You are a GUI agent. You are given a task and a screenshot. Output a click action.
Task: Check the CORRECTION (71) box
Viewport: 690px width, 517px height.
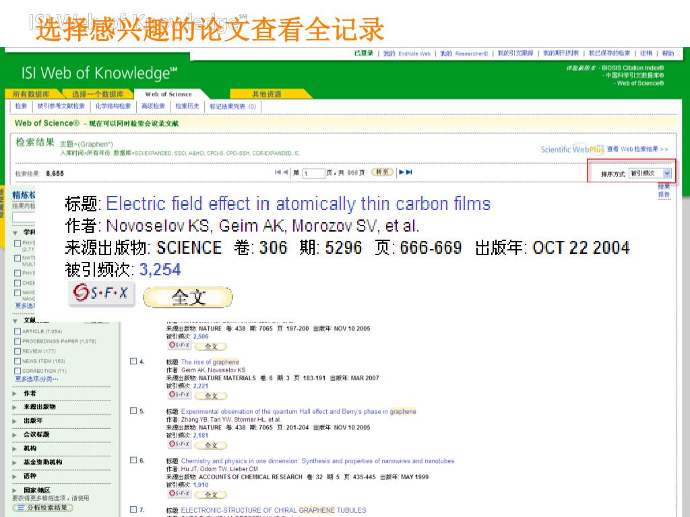[18, 371]
